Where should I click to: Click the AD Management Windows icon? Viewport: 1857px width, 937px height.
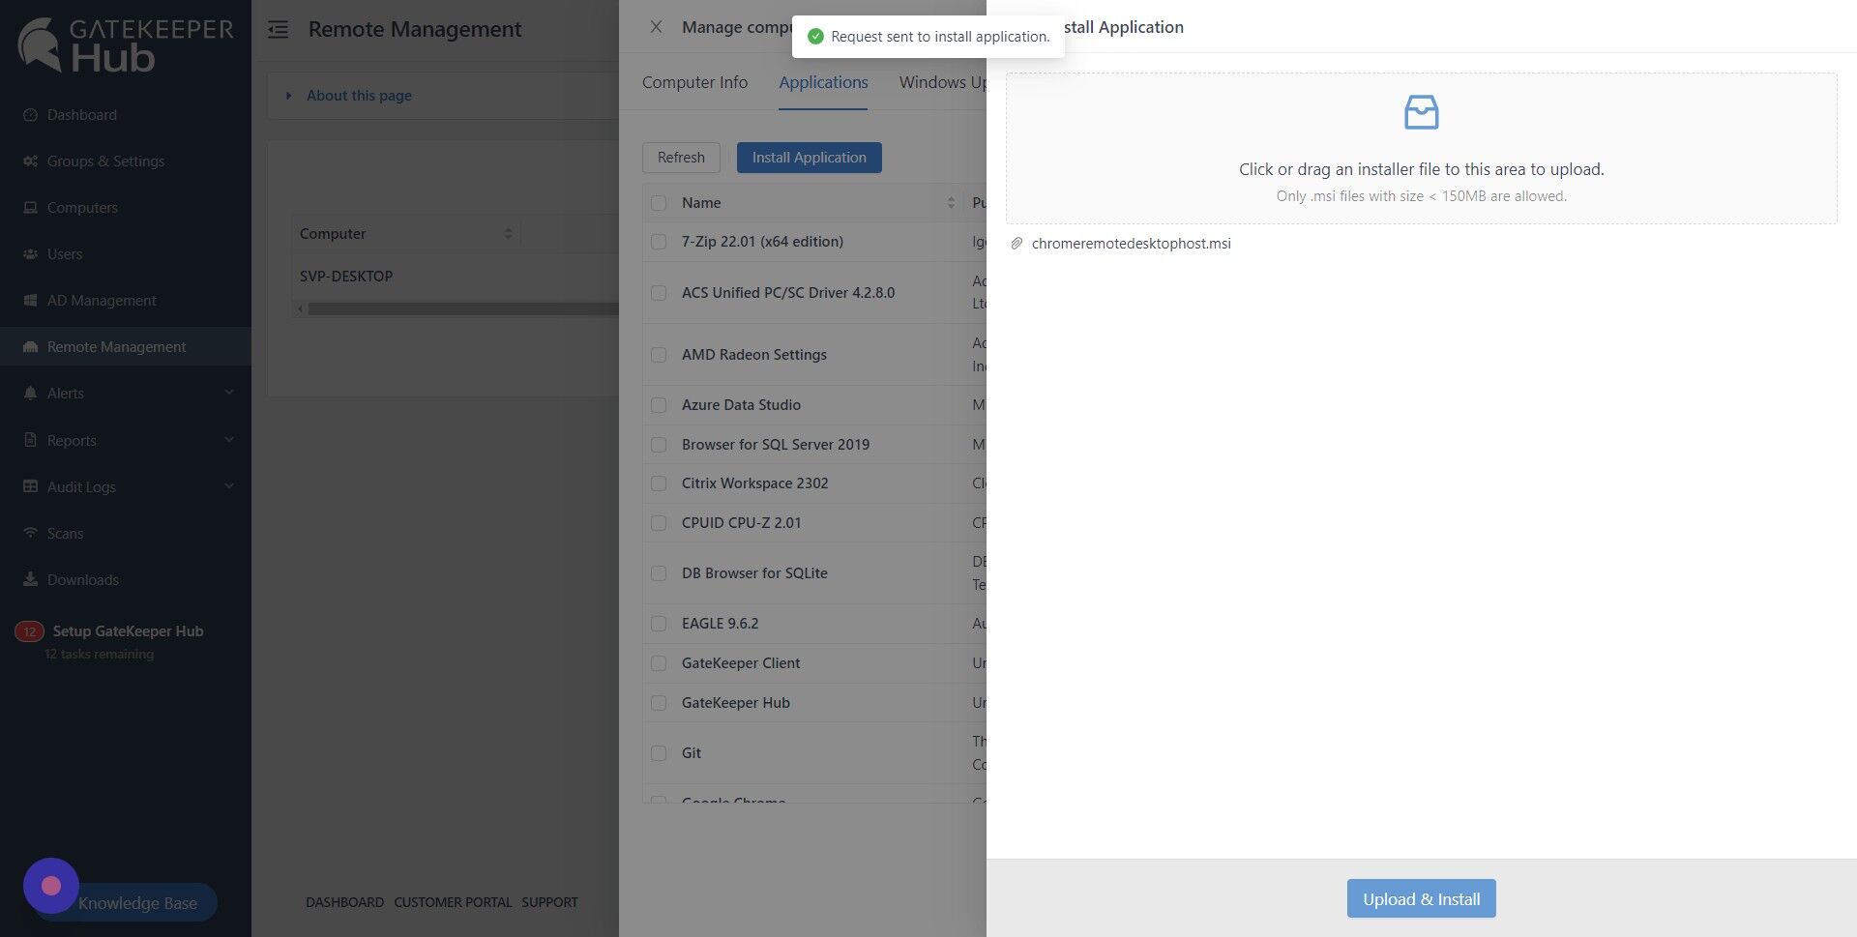30,301
